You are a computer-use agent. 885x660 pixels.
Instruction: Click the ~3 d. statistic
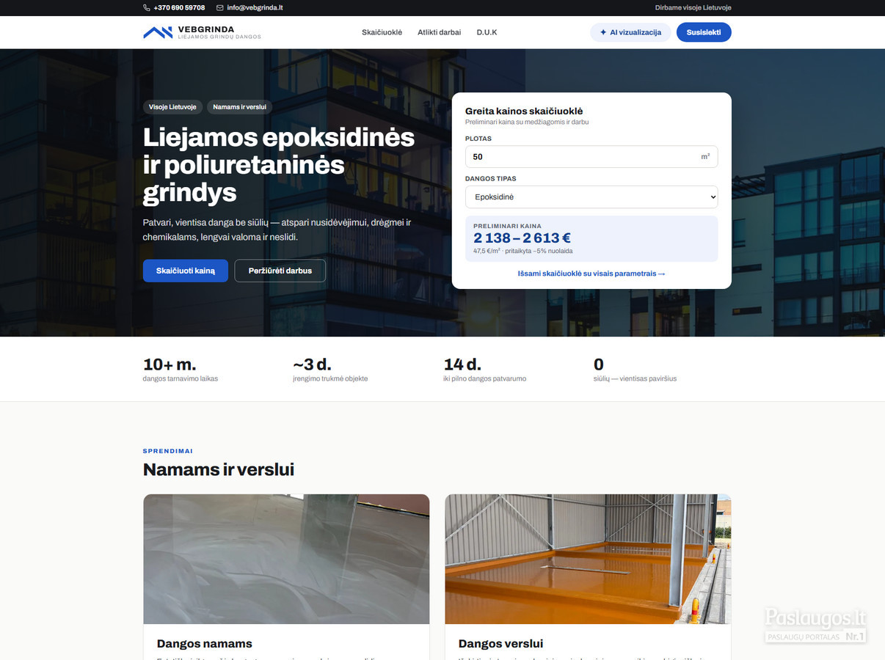(x=330, y=370)
